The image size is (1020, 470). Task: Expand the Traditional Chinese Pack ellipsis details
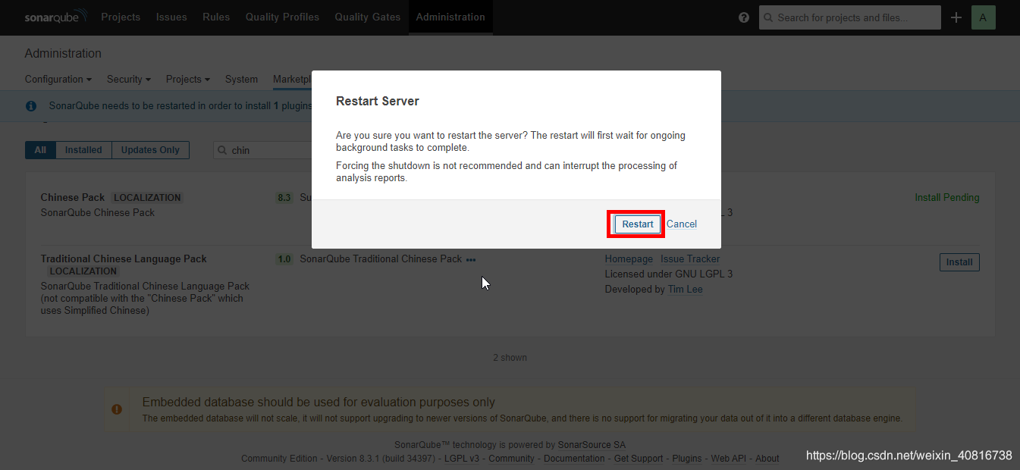pyautogui.click(x=471, y=259)
